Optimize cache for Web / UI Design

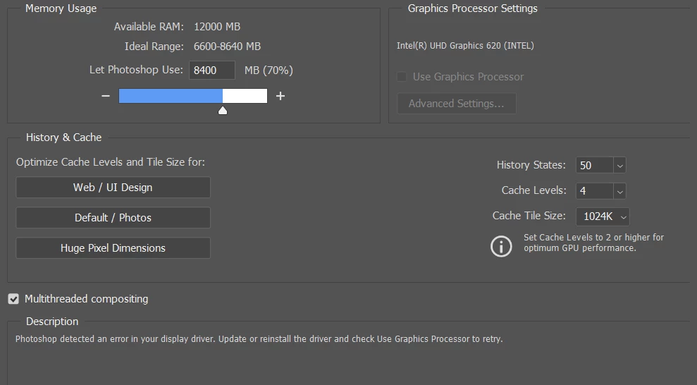113,188
